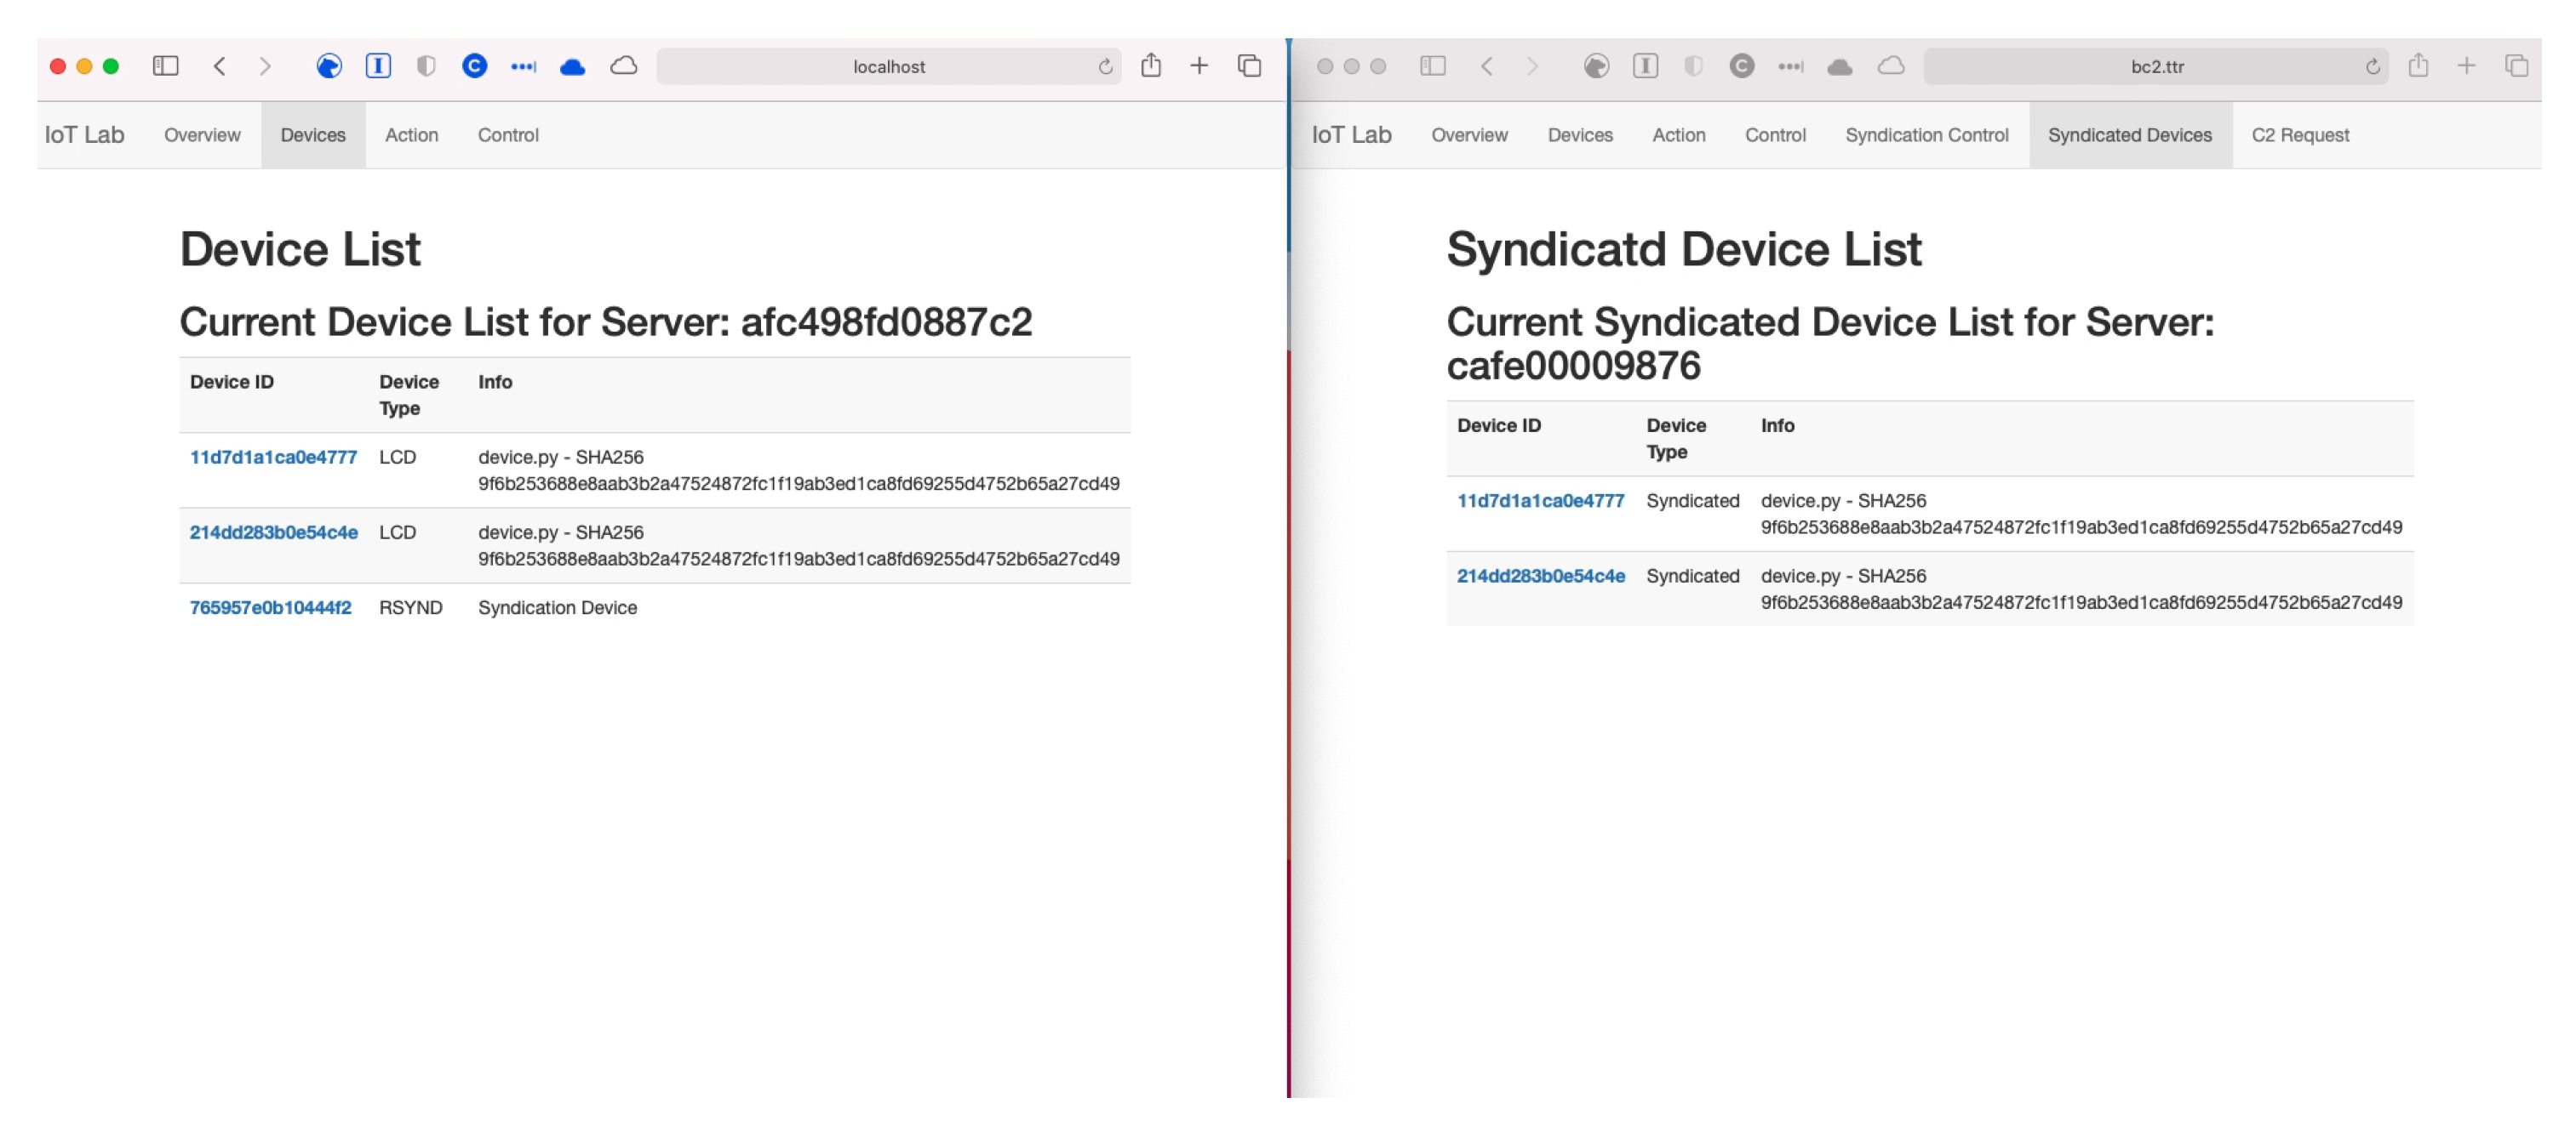
Task: Select Overview tab in bc2.ttr window
Action: [x=1468, y=135]
